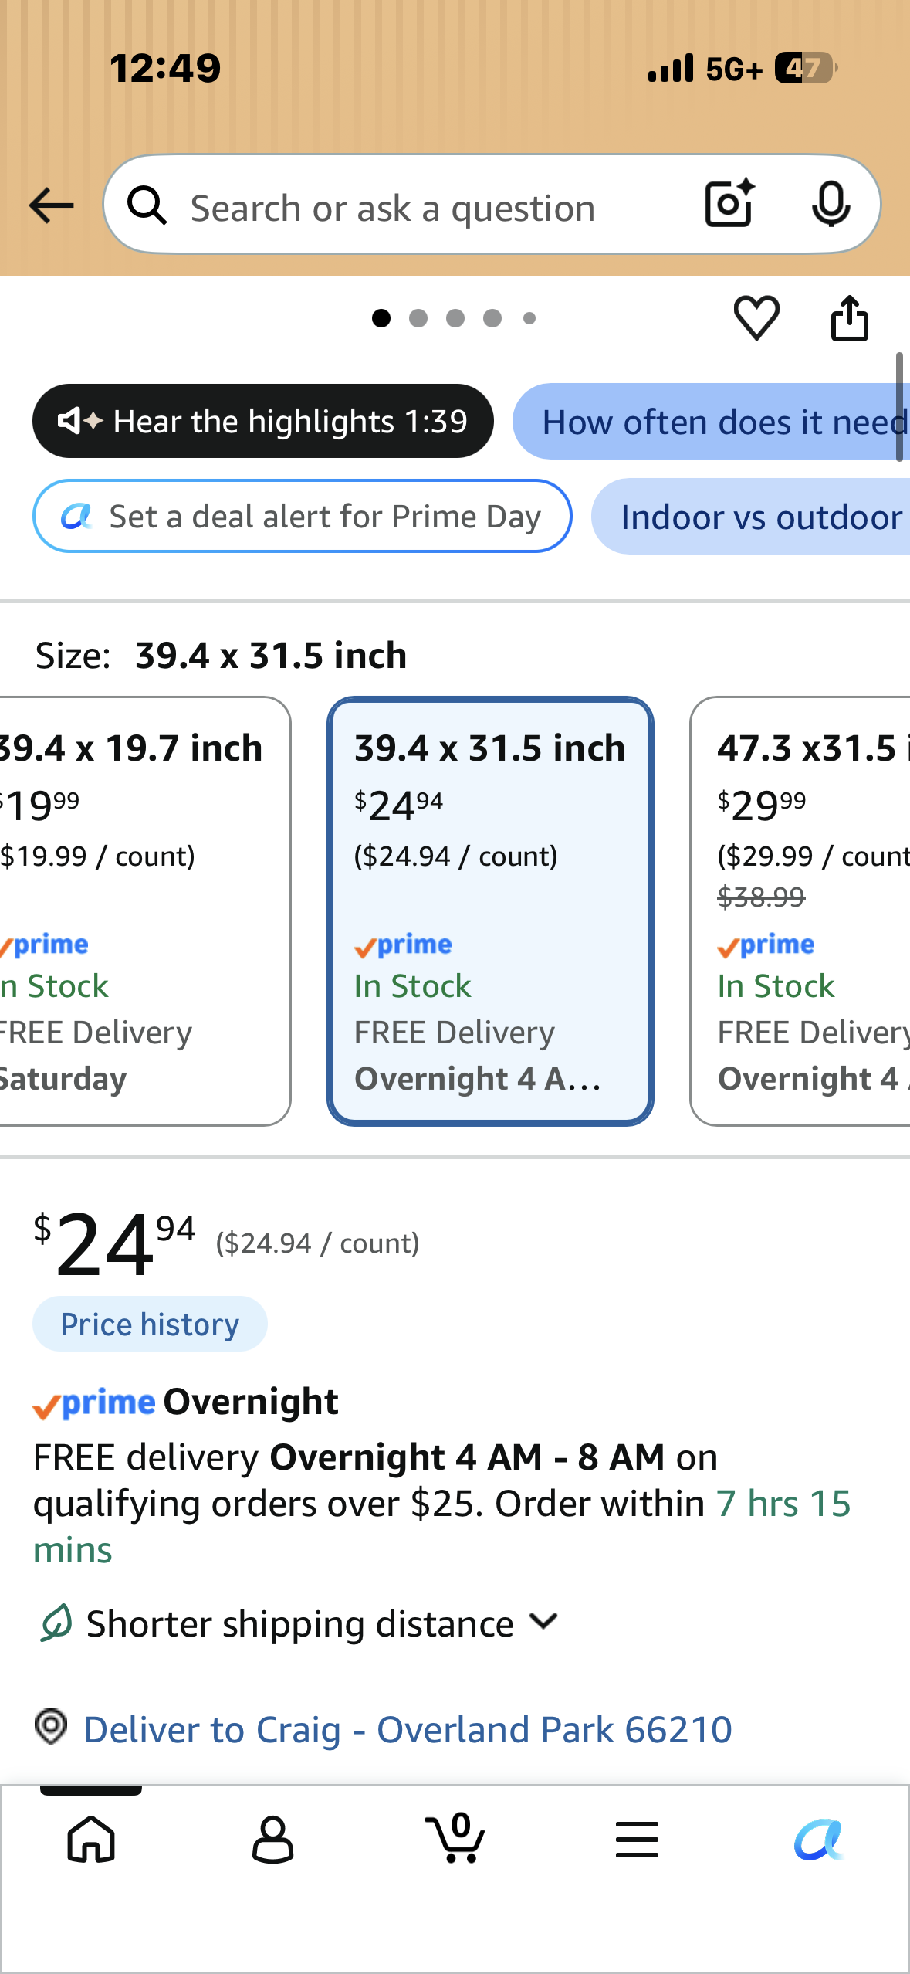Play Hear the highlights audio
Image resolution: width=910 pixels, height=1974 pixels.
point(263,421)
